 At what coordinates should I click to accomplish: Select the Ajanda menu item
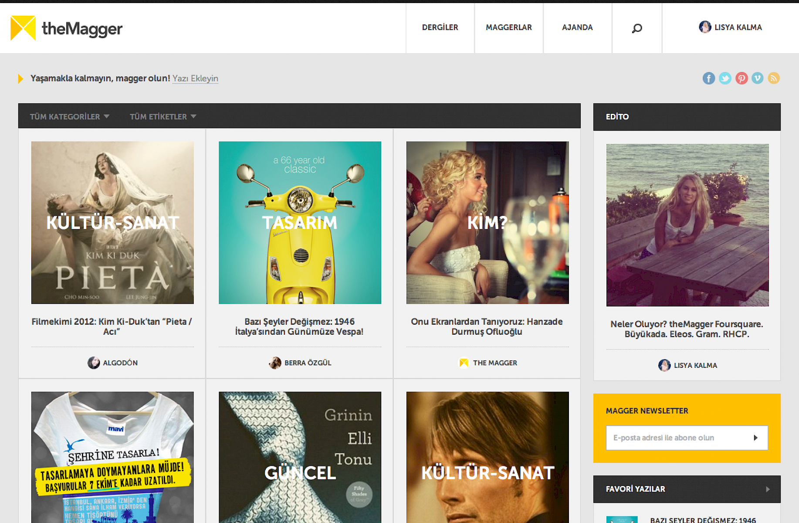[x=577, y=27]
